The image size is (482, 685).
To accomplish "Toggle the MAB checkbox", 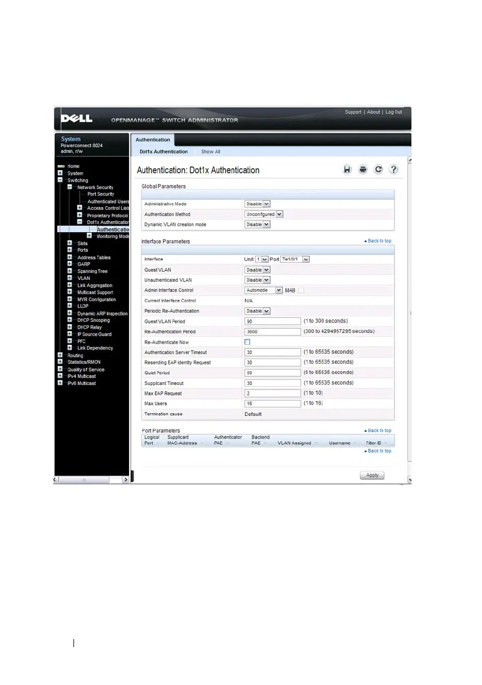I will (301, 290).
